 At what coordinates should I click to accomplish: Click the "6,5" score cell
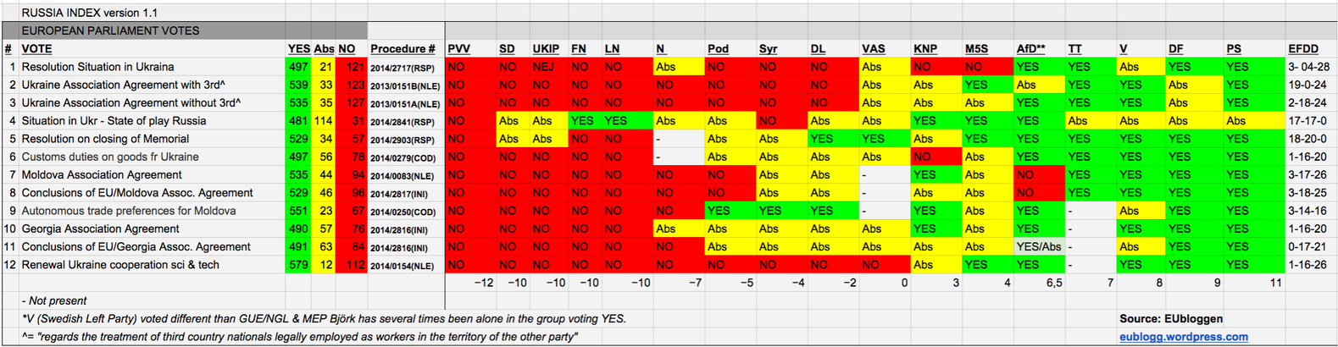coord(1053,283)
